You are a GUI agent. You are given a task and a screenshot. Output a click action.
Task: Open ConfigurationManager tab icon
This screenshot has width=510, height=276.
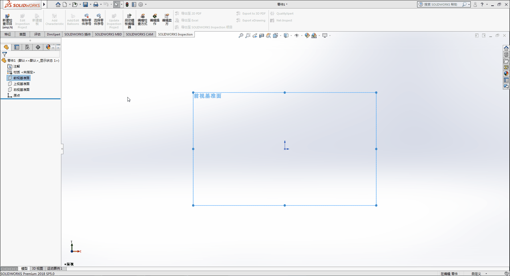click(27, 47)
